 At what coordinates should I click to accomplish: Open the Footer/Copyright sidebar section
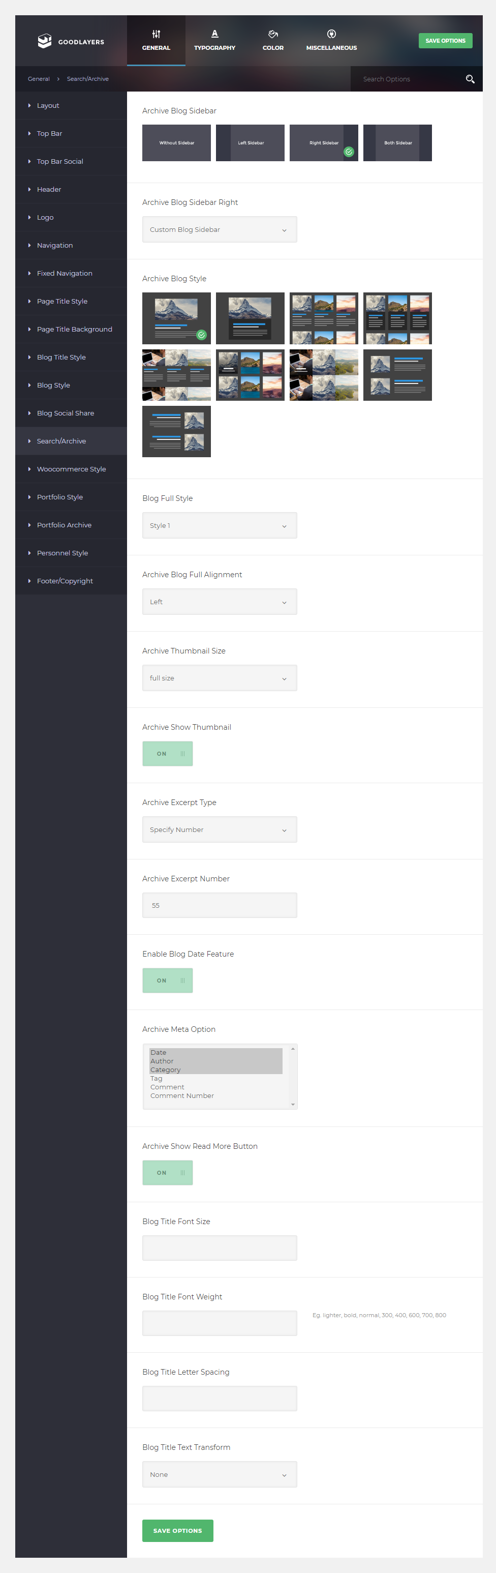point(65,581)
